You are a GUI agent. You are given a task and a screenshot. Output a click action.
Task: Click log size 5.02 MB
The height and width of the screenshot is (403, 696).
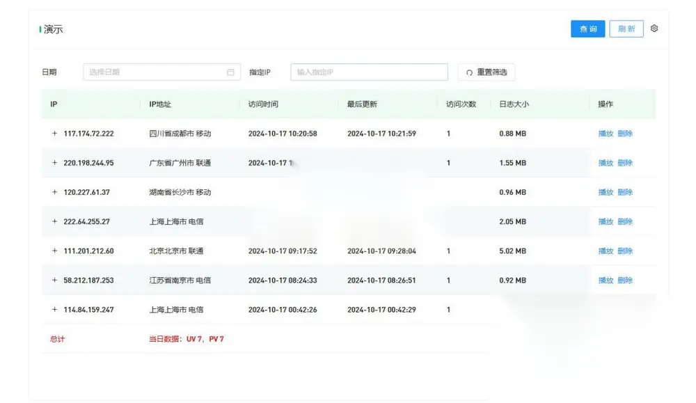click(x=513, y=251)
